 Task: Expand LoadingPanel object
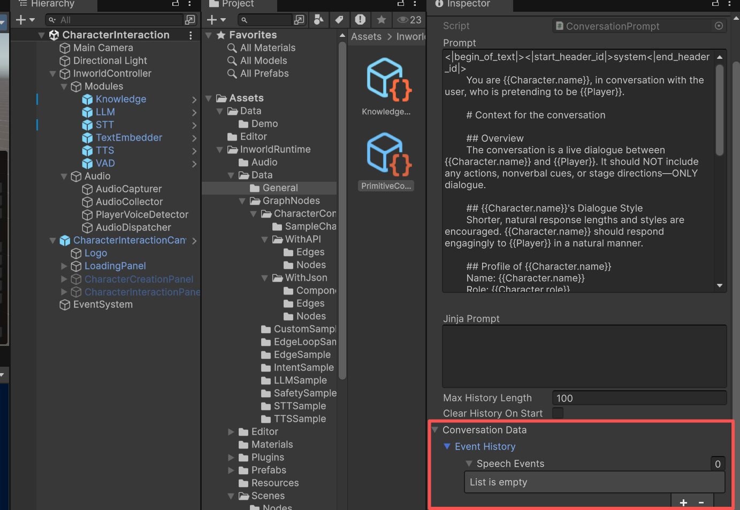point(64,266)
